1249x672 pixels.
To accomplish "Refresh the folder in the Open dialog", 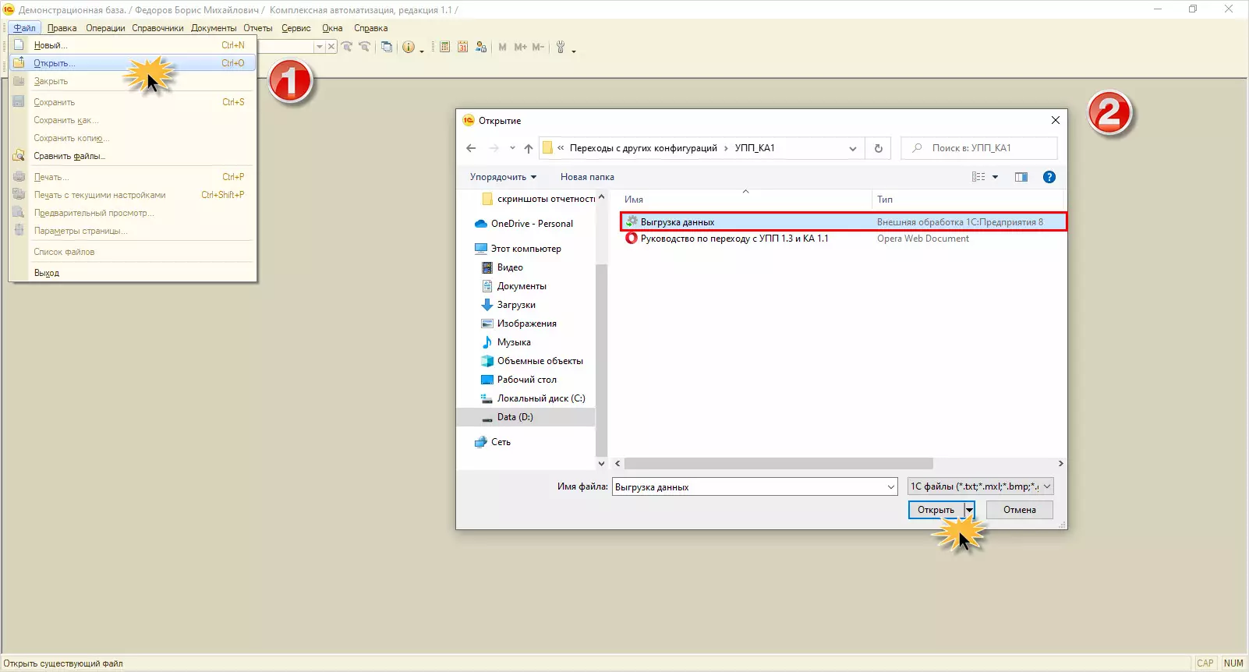I will tap(879, 148).
